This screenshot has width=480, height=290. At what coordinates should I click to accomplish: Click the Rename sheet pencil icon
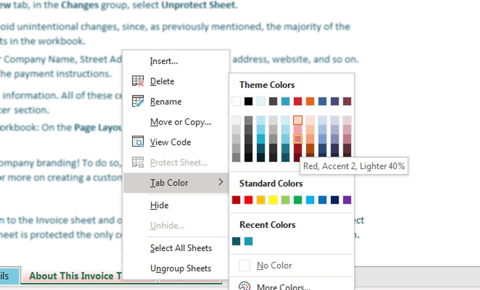138,102
